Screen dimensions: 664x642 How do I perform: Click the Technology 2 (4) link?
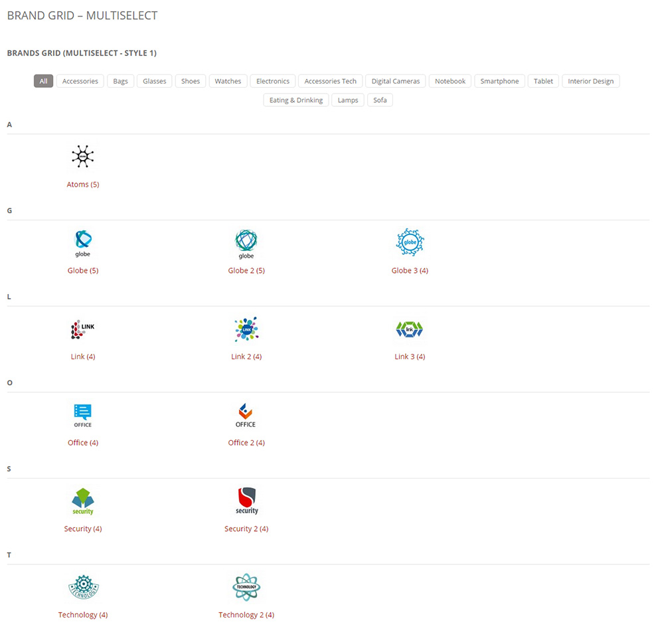click(x=246, y=614)
